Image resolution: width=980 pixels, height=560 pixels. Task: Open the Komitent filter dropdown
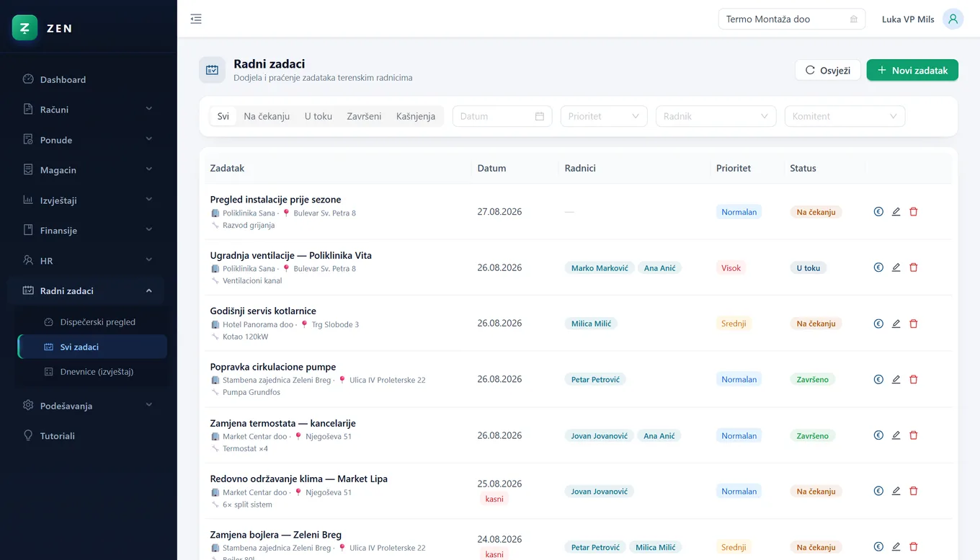pyautogui.click(x=845, y=116)
